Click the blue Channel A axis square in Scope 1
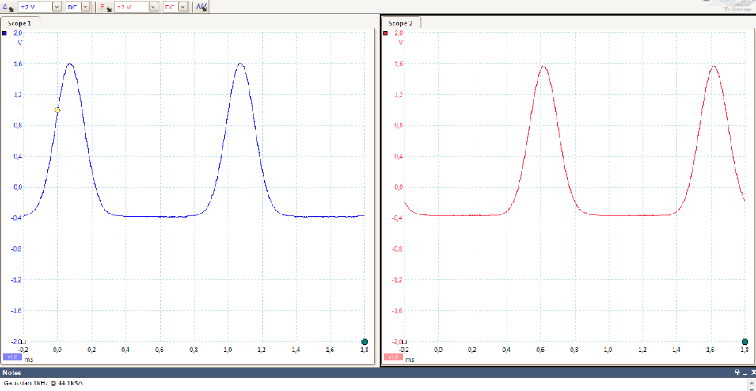756x391 pixels. click(5, 33)
